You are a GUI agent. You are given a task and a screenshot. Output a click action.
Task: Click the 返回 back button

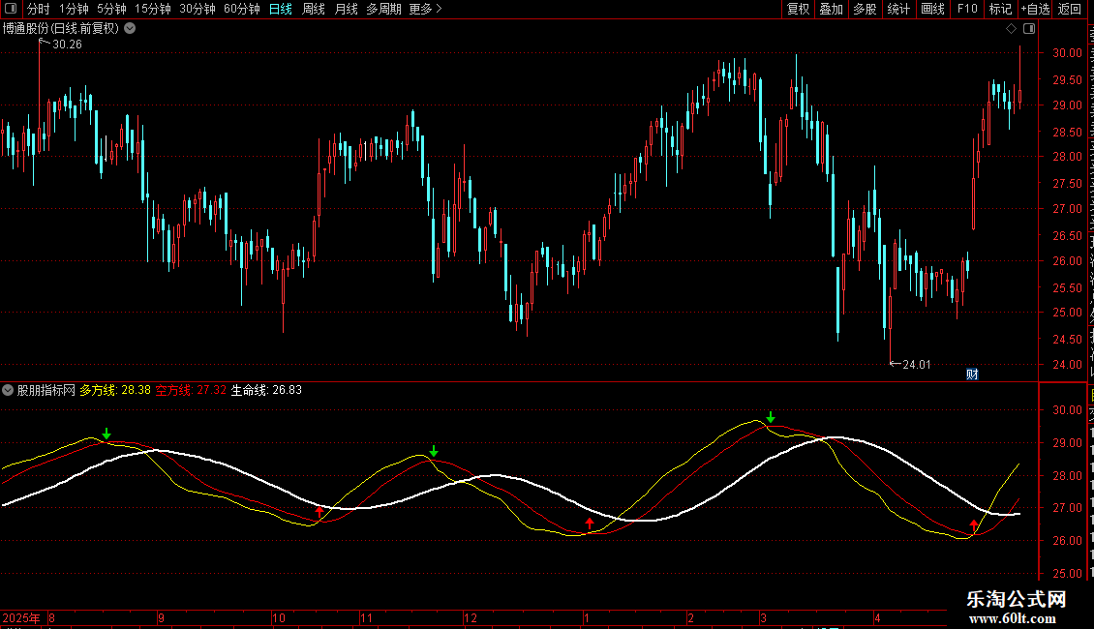pyautogui.click(x=1070, y=9)
